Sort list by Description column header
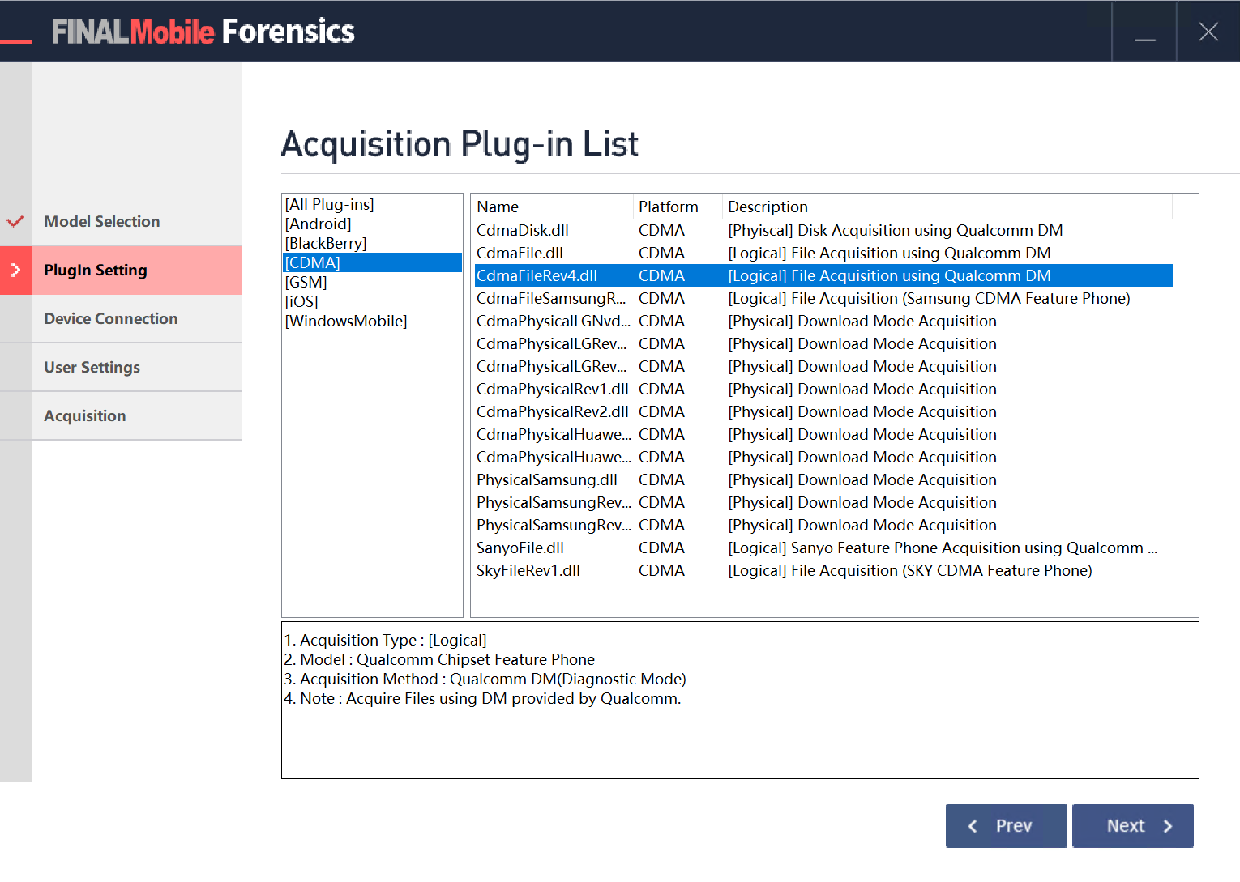The image size is (1240, 882). pyautogui.click(x=947, y=207)
